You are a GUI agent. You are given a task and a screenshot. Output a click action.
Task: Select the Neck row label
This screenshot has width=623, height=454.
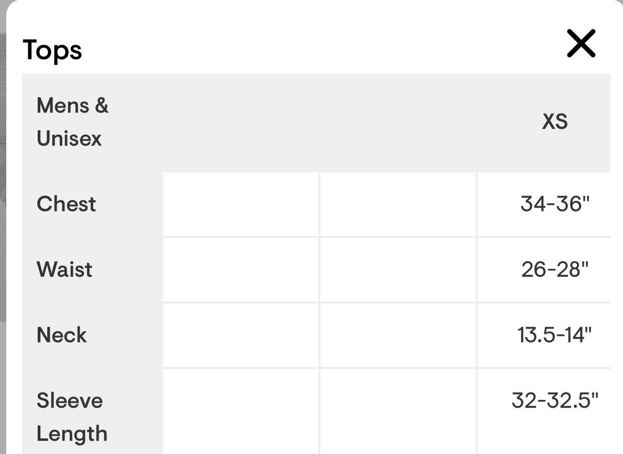click(61, 334)
